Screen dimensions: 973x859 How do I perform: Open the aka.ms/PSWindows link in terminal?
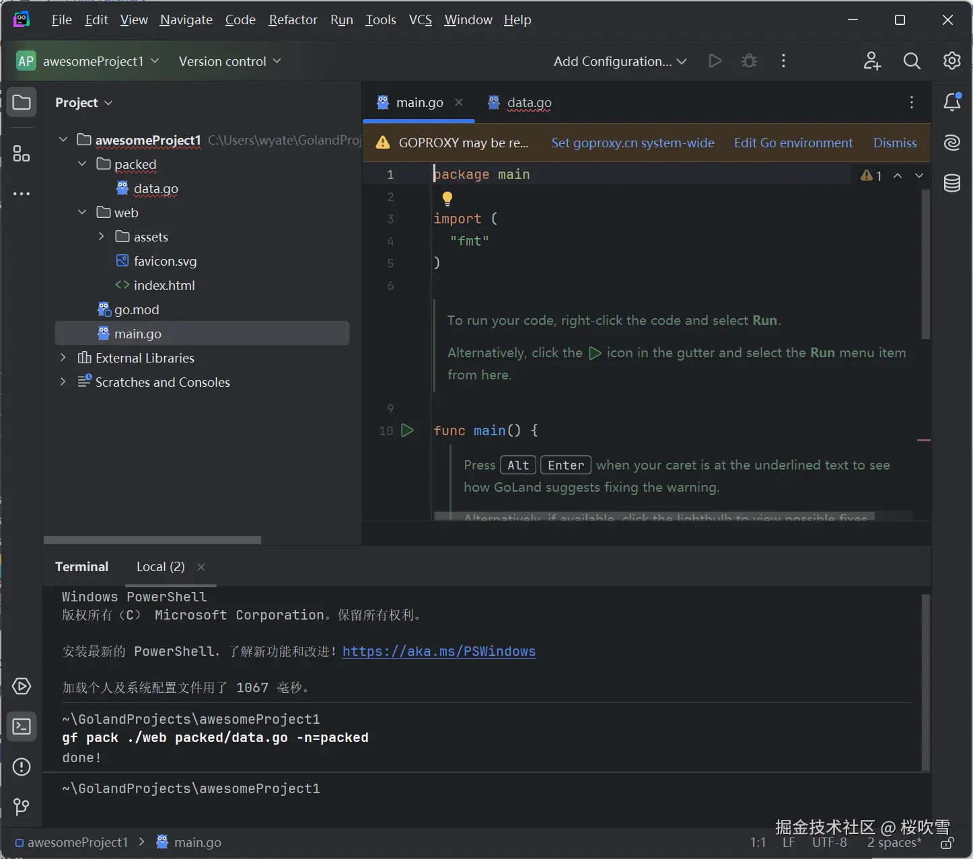click(439, 651)
